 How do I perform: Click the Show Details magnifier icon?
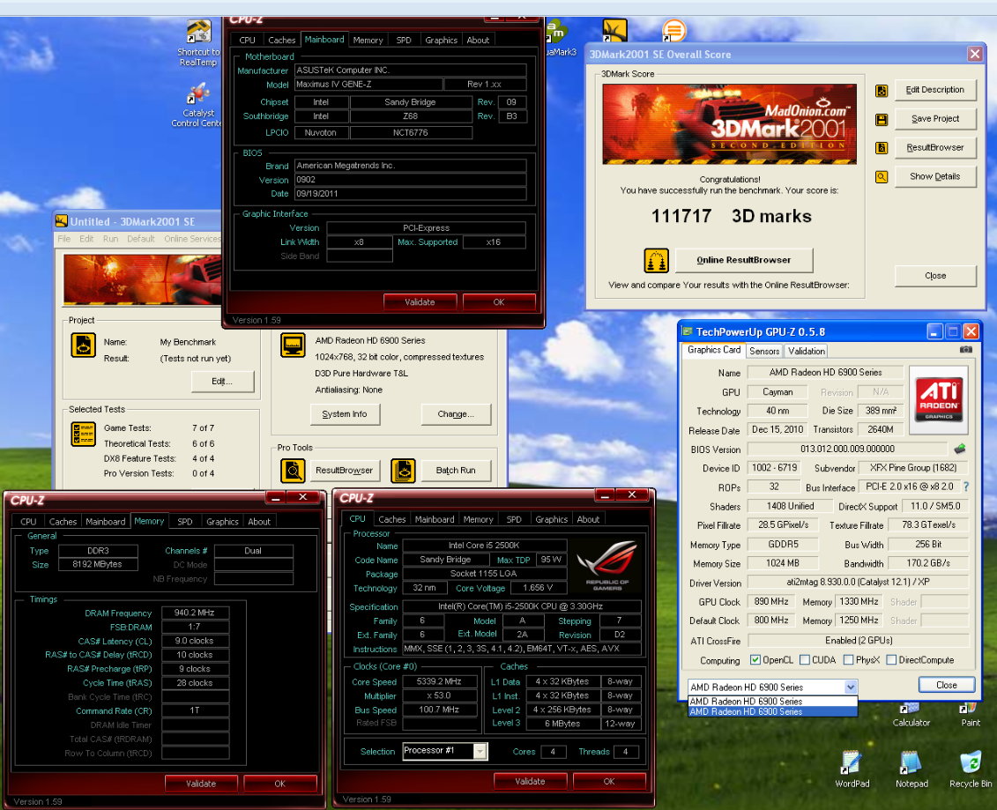[882, 177]
